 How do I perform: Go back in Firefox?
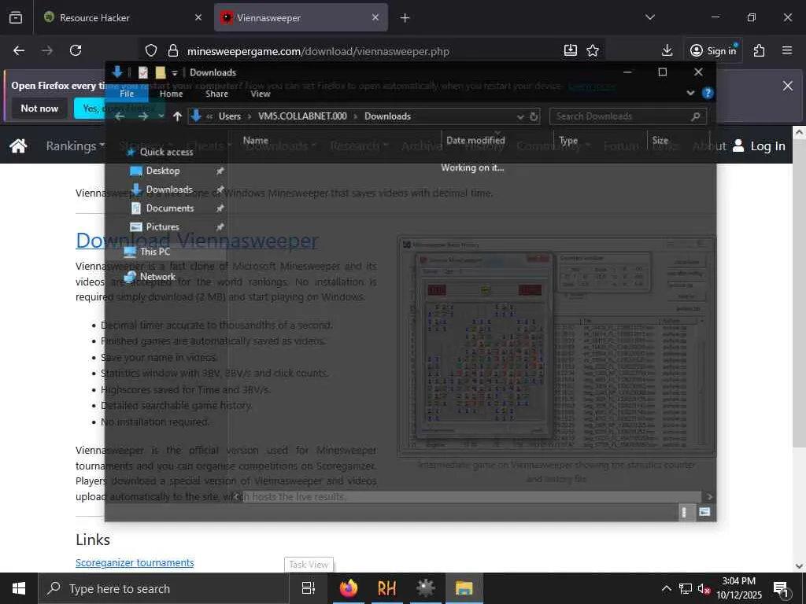click(x=19, y=50)
